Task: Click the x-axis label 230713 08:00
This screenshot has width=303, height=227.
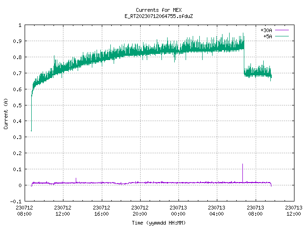Action: point(255,210)
